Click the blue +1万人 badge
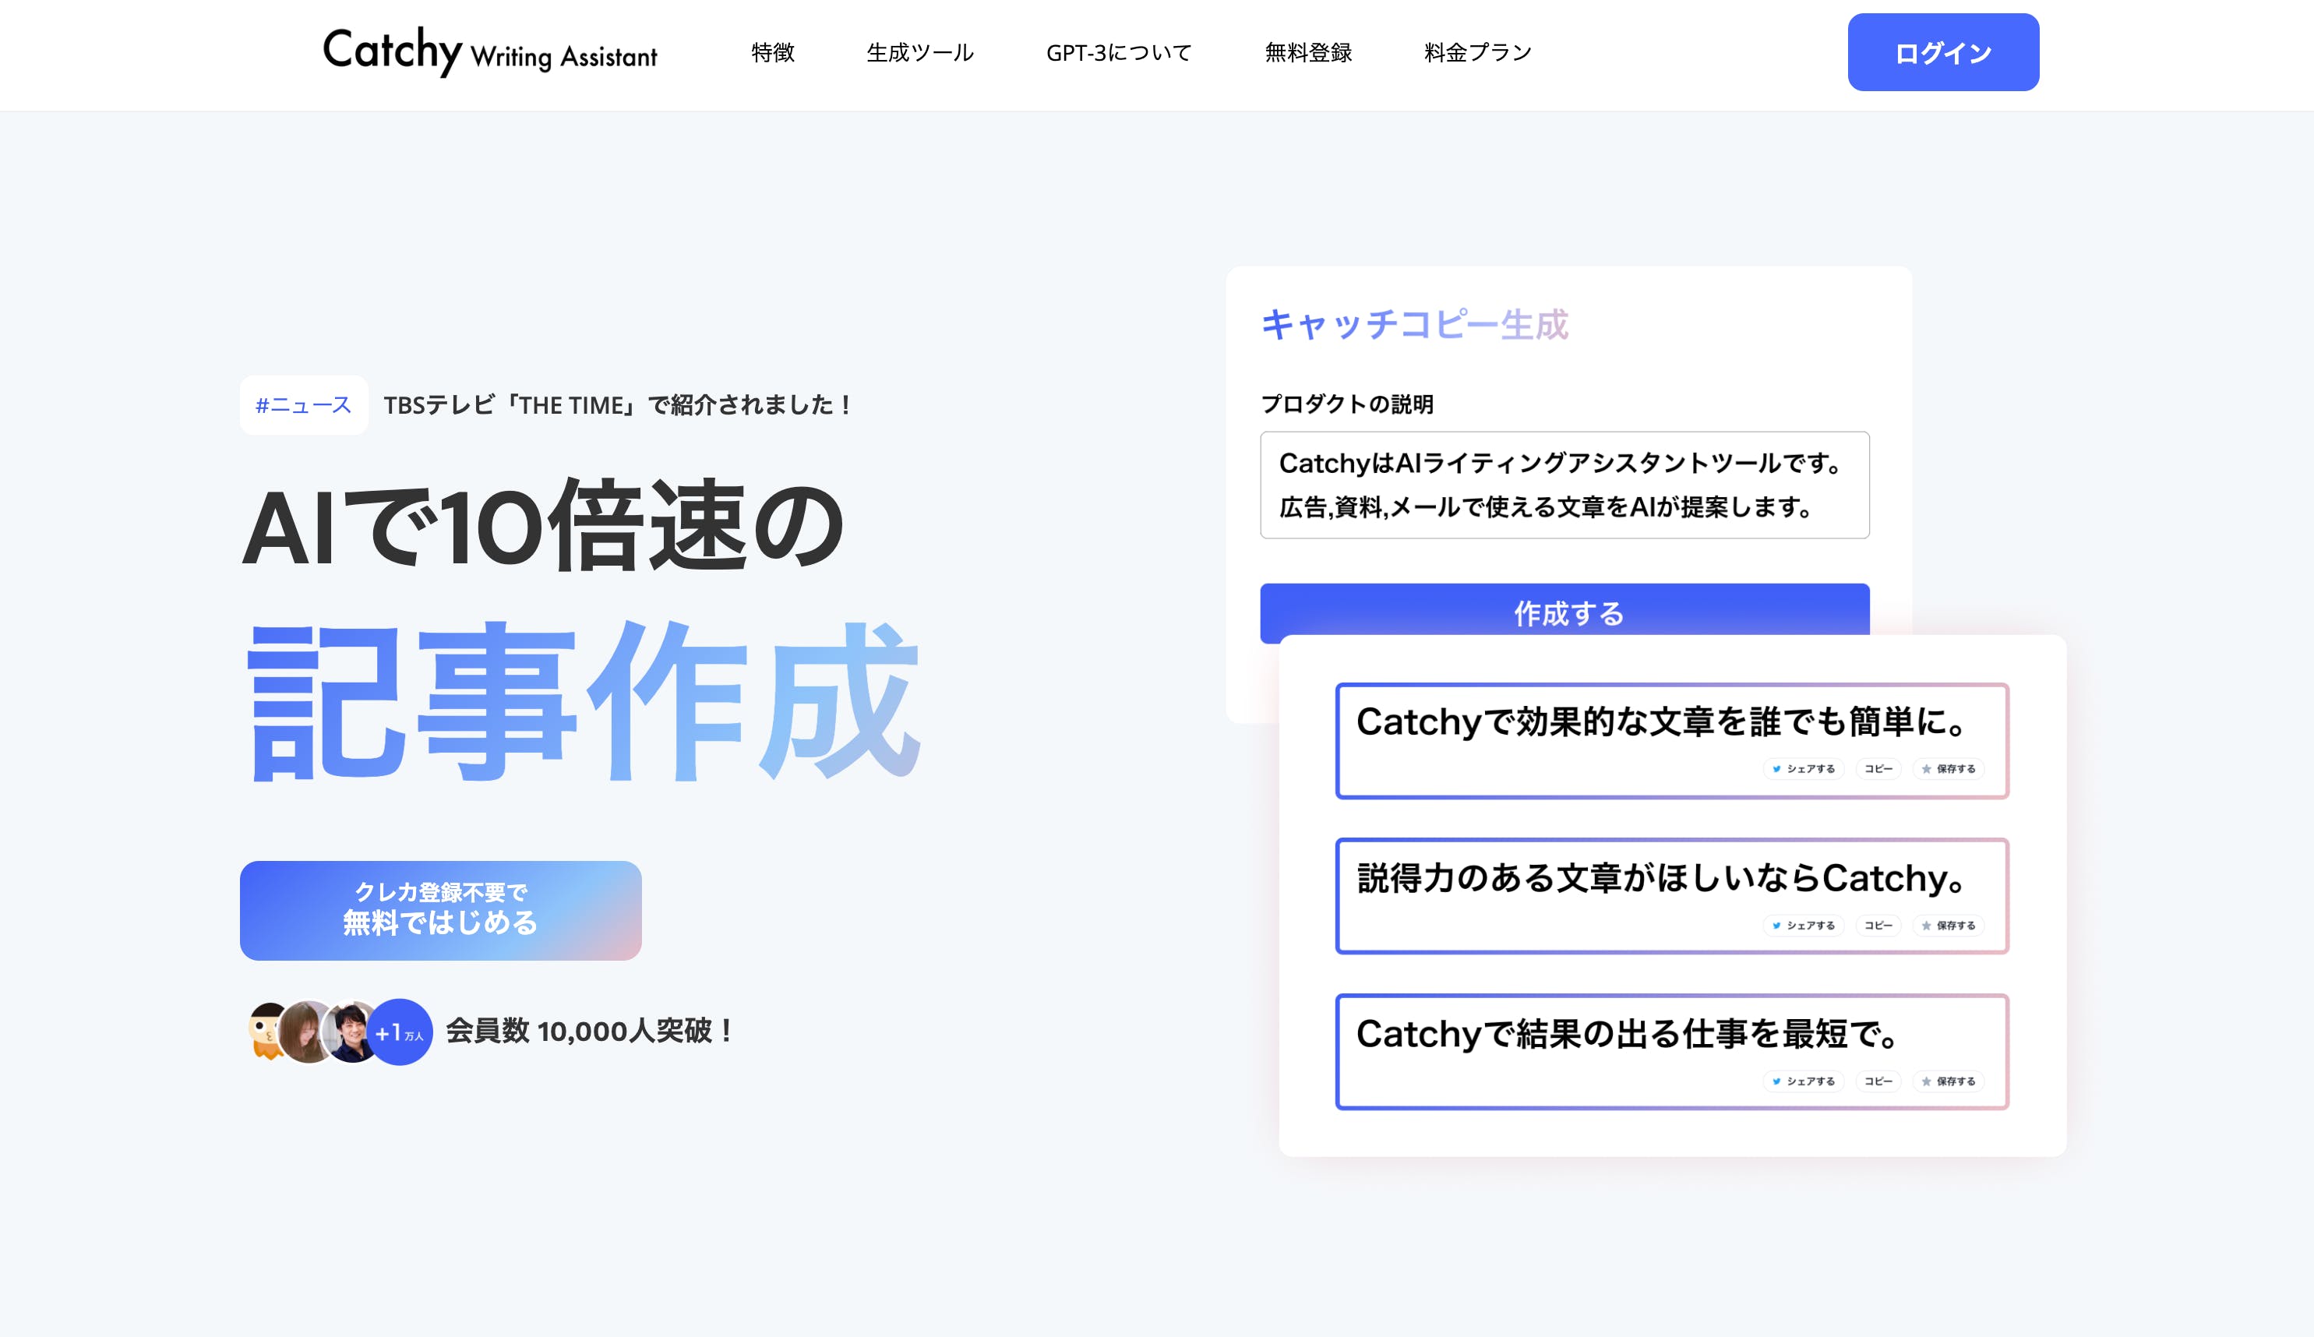 click(400, 1032)
